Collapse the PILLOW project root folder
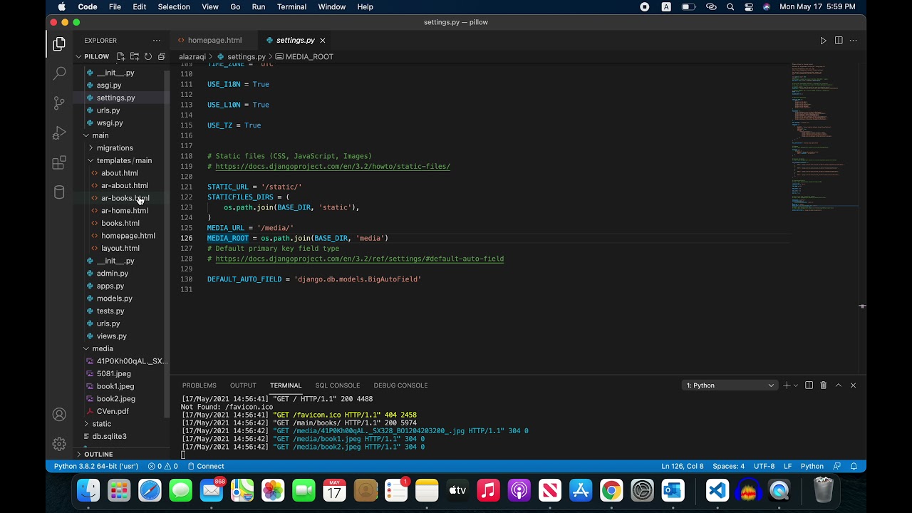The image size is (912, 513). coord(98,56)
